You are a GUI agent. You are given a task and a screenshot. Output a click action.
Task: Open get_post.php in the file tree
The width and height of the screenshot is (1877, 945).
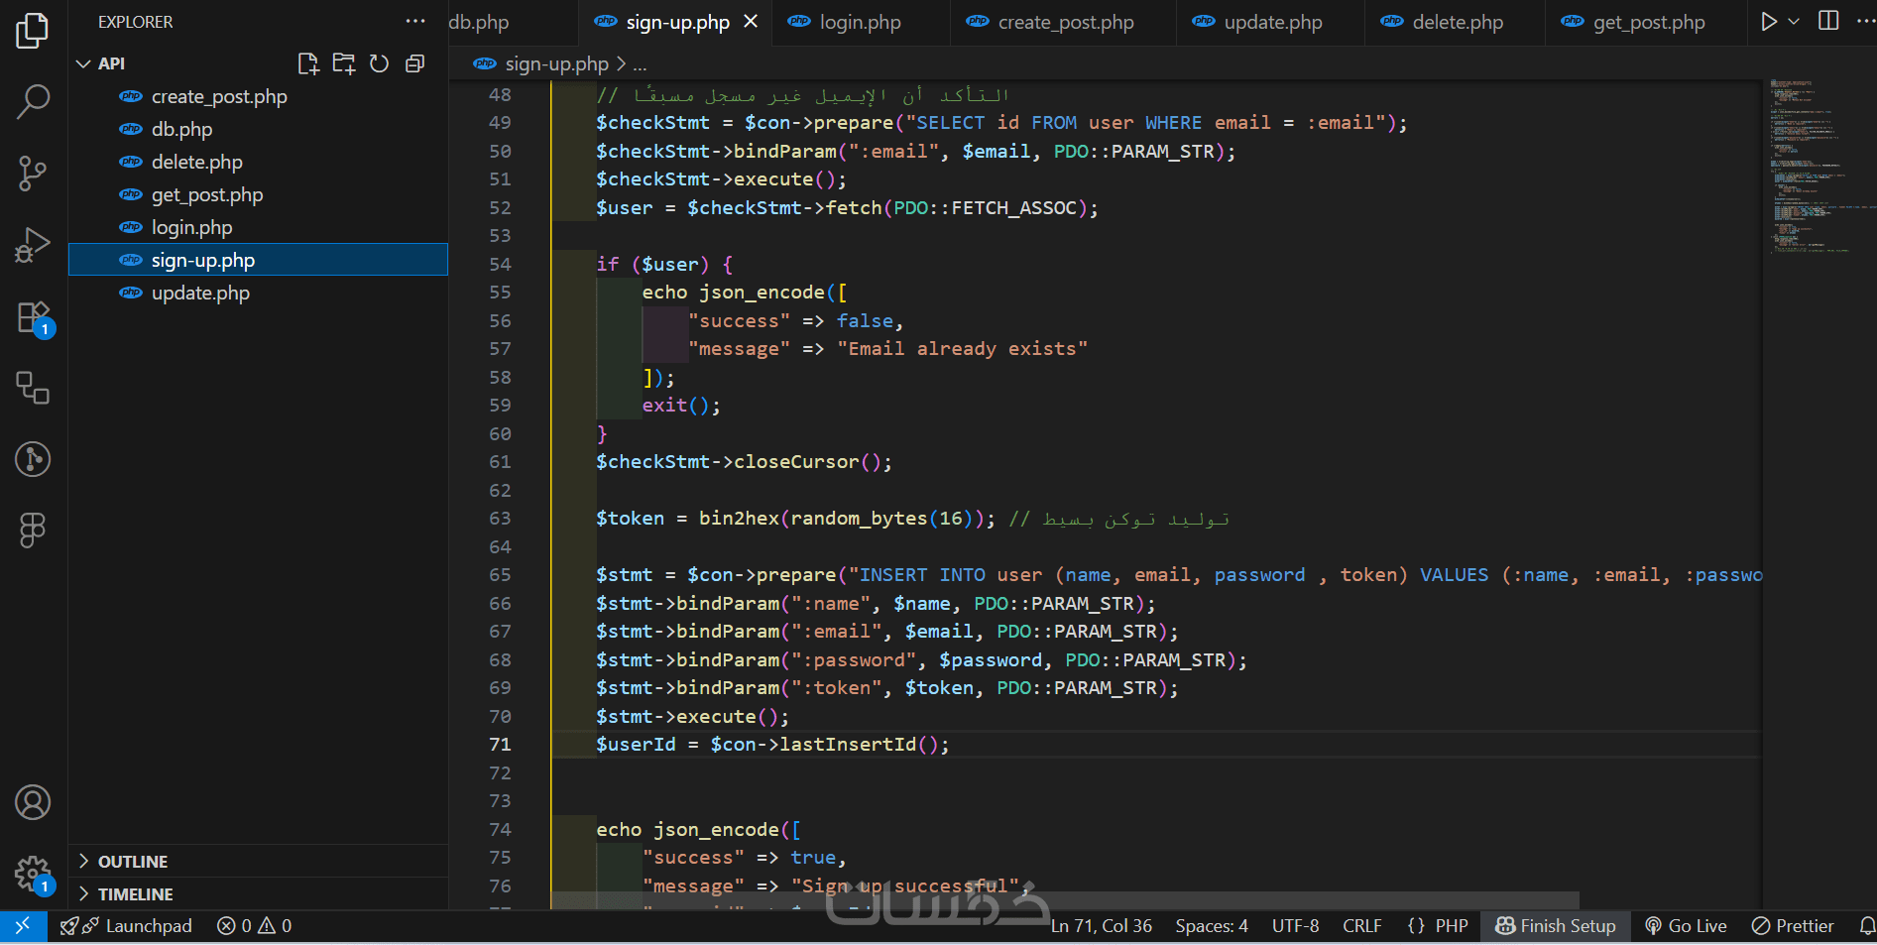click(x=258, y=194)
